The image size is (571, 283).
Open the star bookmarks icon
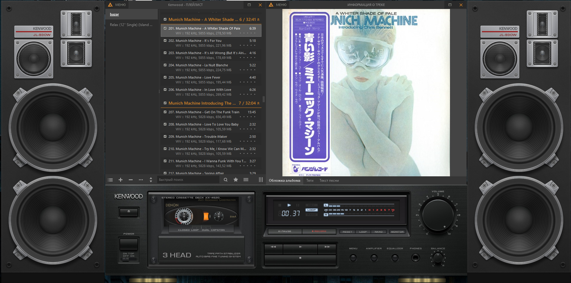tap(236, 180)
